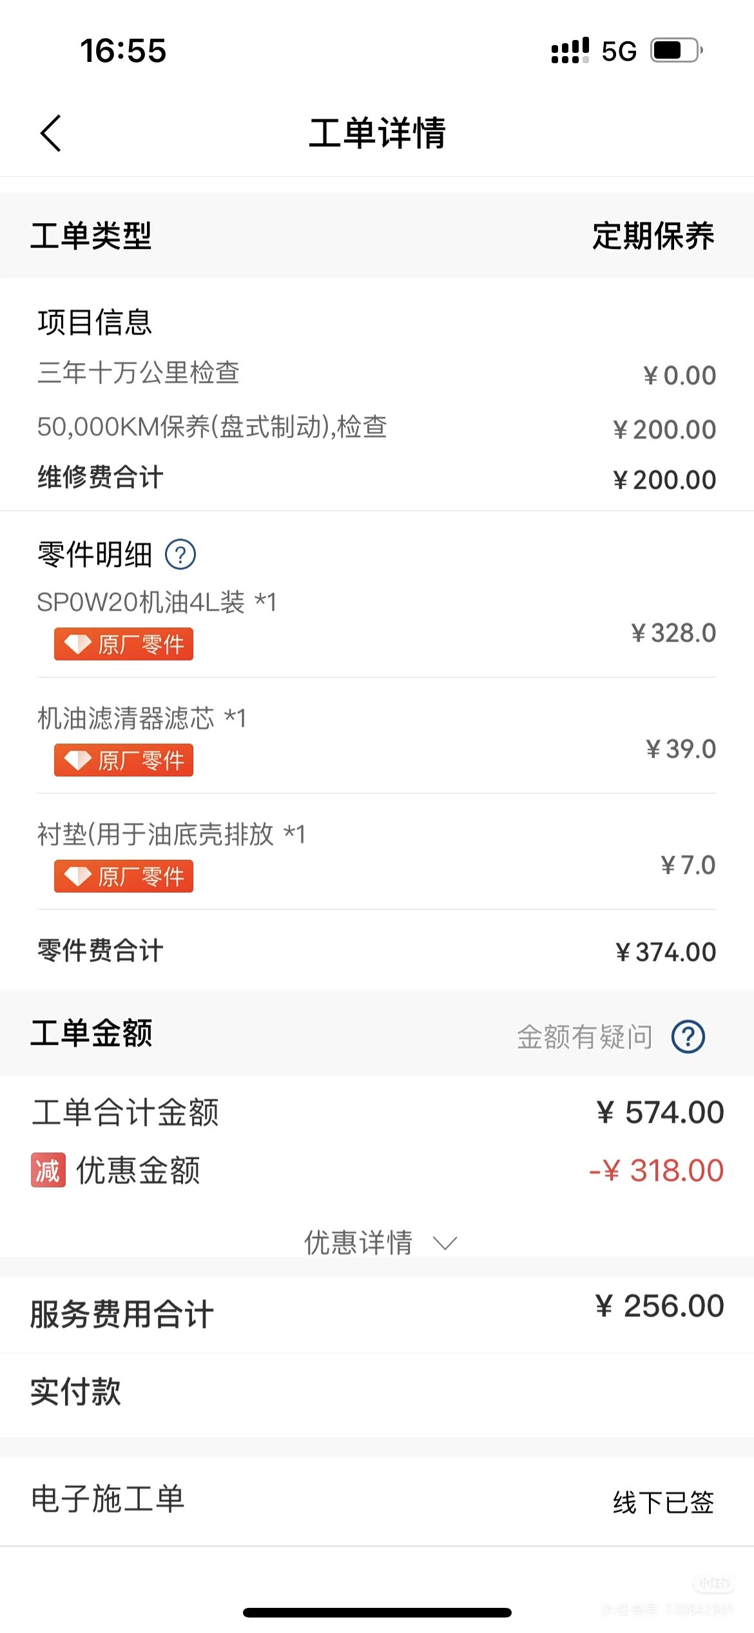Tap the 金额有疑问 question mark icon

pyautogui.click(x=688, y=1037)
